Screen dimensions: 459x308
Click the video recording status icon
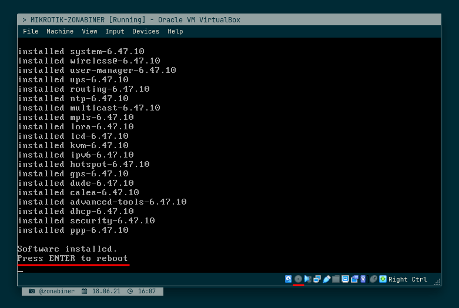click(x=354, y=279)
